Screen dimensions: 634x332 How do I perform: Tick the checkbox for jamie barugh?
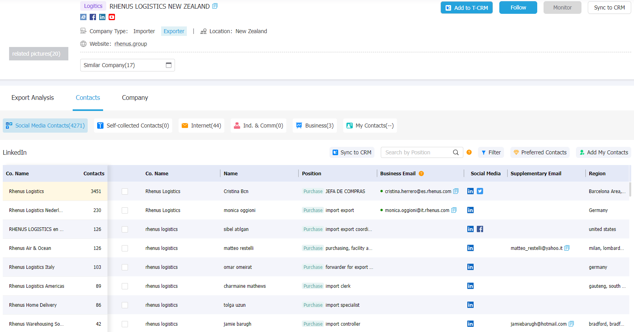tap(125, 324)
